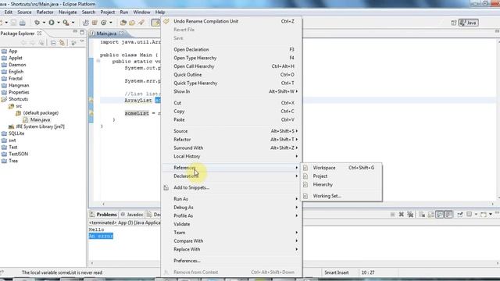
Task: Click Add to Snippets... entry
Action: point(232,187)
